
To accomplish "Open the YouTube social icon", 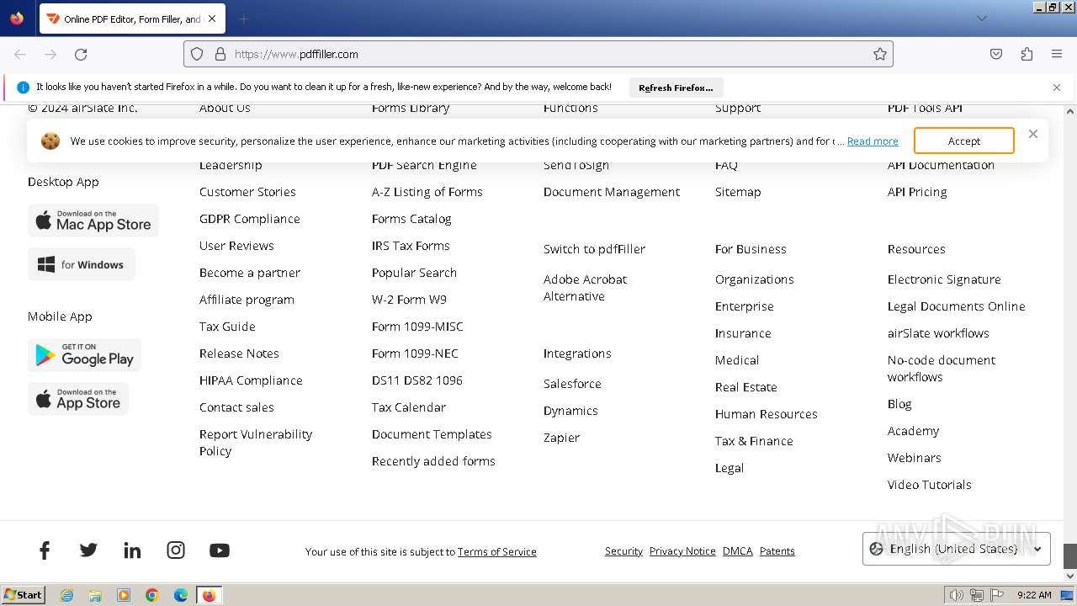I will coord(220,550).
